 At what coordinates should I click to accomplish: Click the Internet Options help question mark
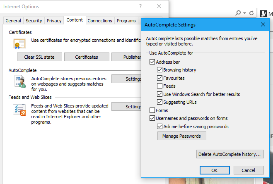tap(140, 7)
